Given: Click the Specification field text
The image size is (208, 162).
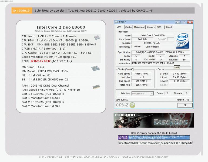Looking at the screenshot, I should 161,52.
